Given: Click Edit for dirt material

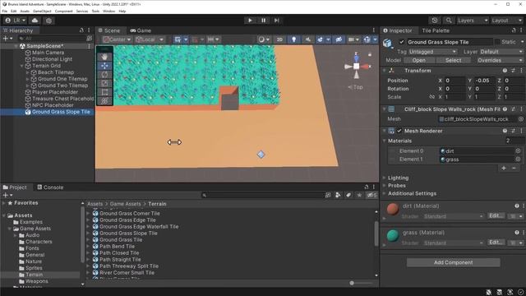Looking at the screenshot, I should [x=496, y=215].
